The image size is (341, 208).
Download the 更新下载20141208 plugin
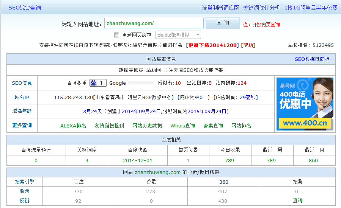tap(213, 45)
